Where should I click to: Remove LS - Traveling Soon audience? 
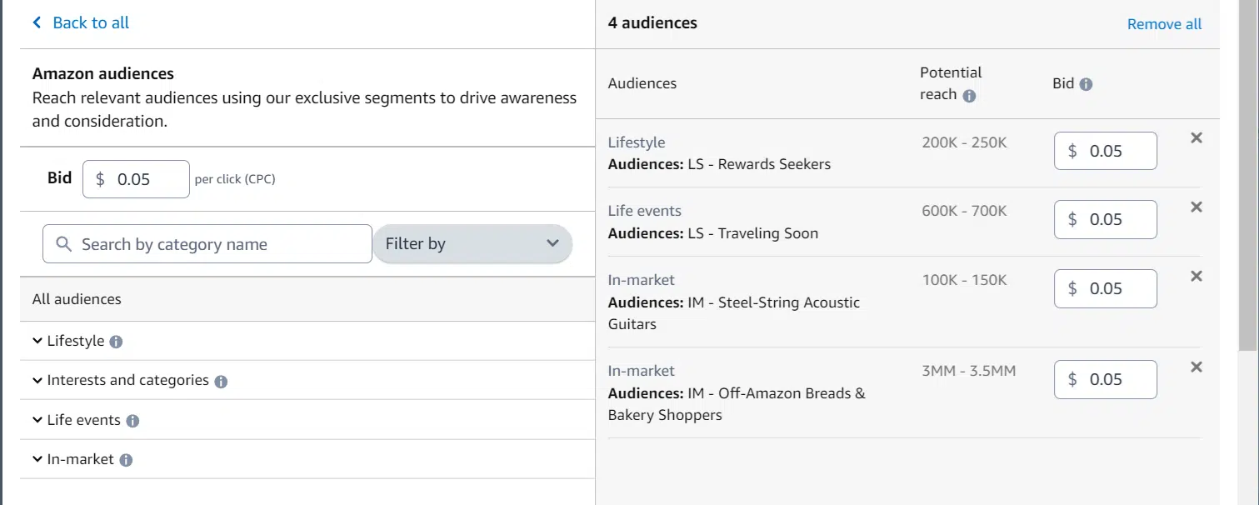[1197, 207]
